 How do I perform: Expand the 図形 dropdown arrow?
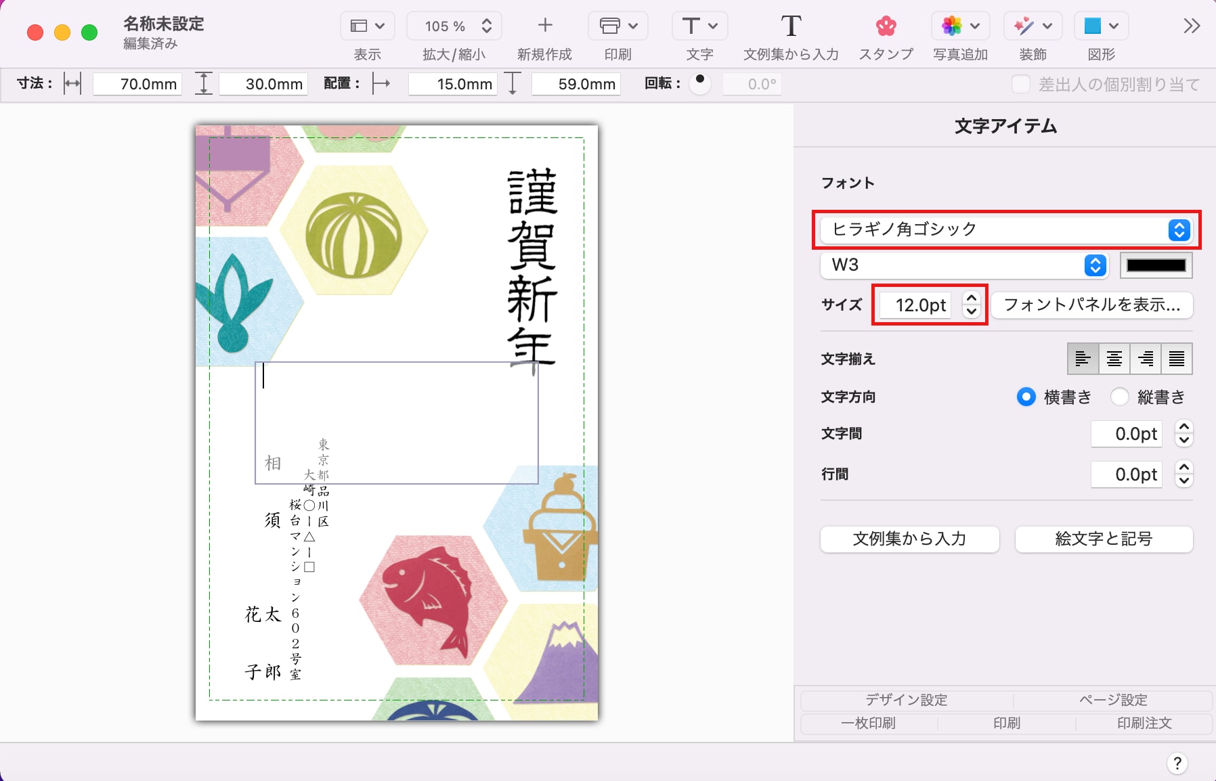pyautogui.click(x=1114, y=26)
